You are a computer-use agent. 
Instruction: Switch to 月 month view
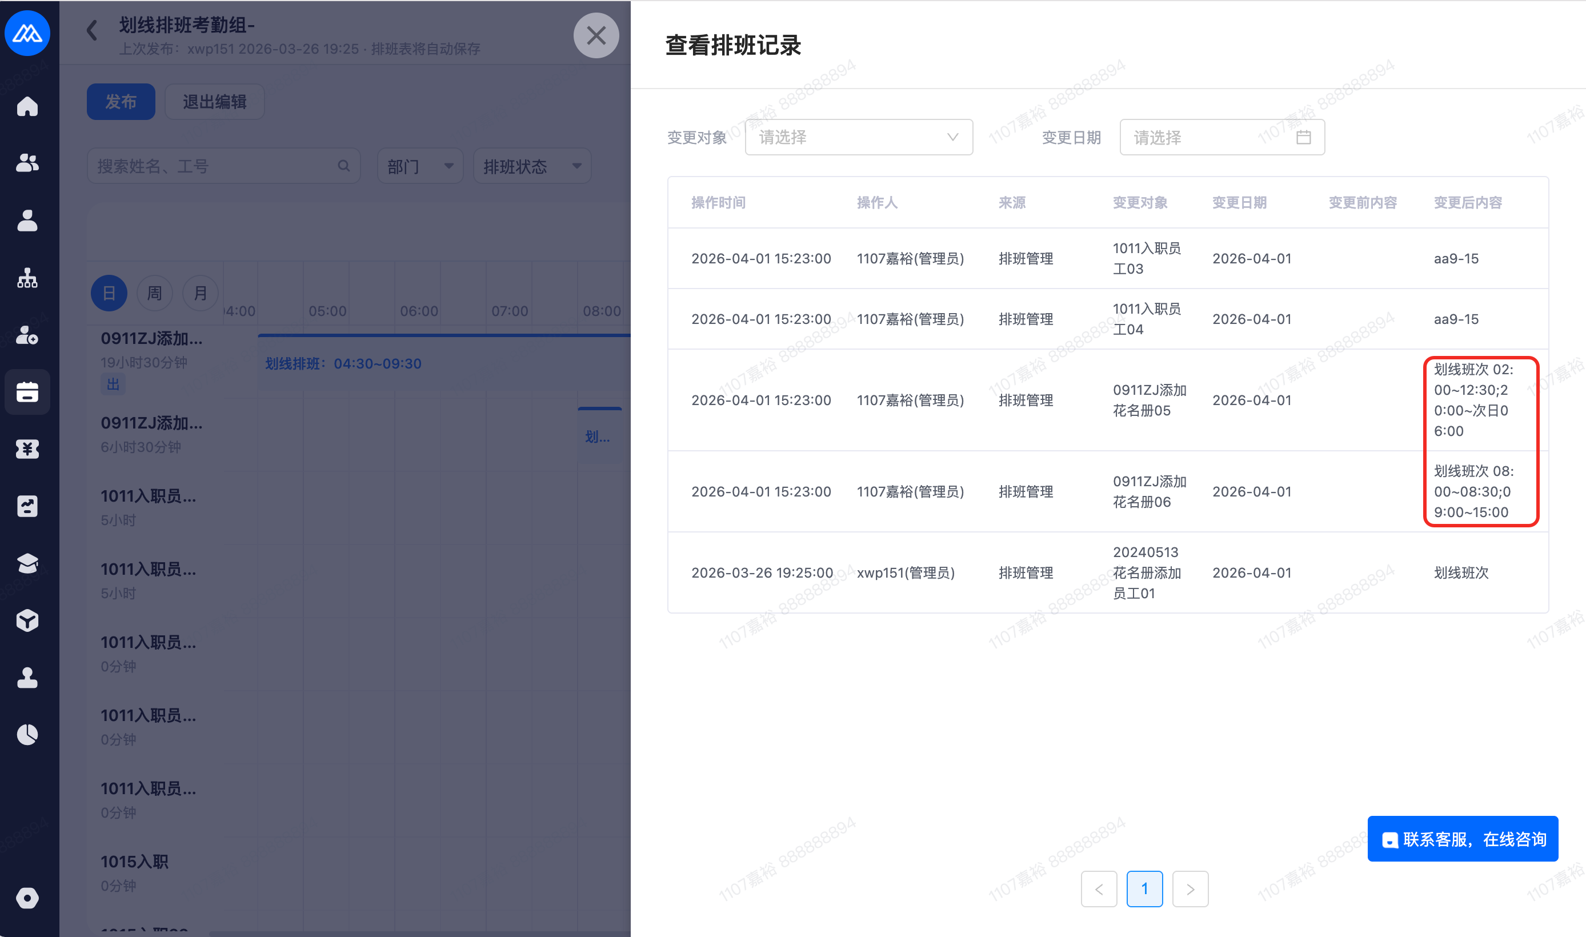200,293
